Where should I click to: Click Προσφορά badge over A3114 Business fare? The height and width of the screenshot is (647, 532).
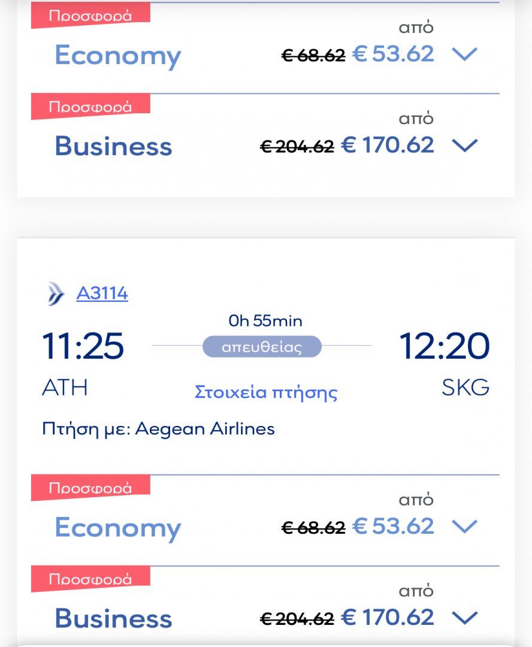pyautogui.click(x=90, y=579)
